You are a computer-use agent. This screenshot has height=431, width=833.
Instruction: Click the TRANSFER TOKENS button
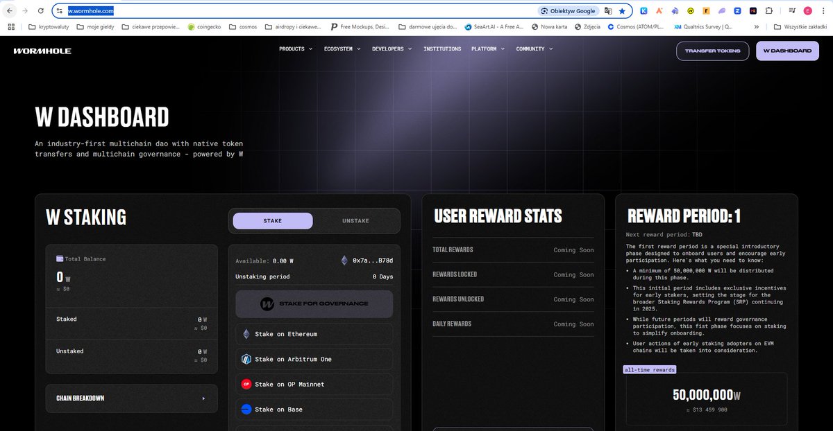712,51
